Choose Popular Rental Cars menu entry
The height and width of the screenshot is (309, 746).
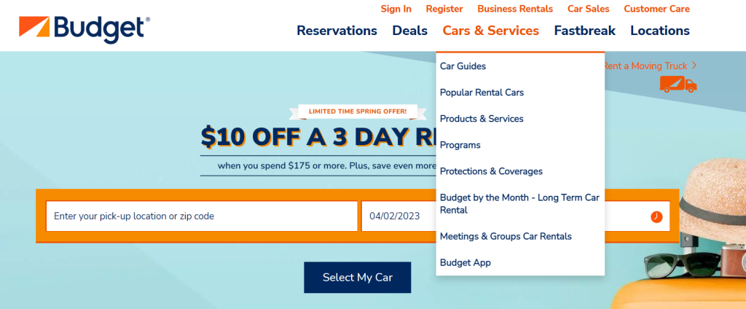pos(482,93)
